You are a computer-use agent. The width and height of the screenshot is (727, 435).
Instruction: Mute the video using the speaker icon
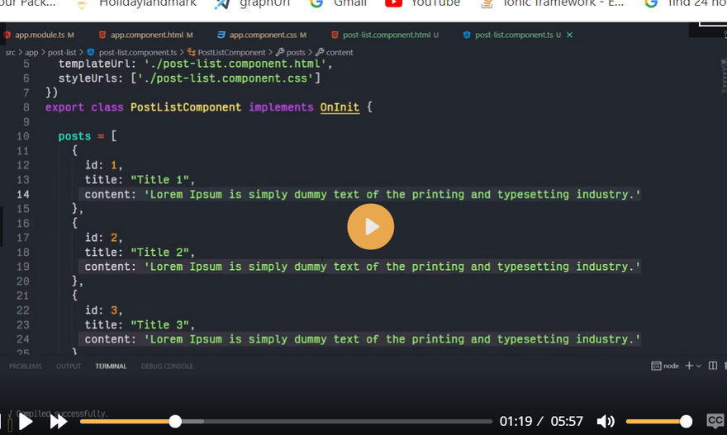[x=606, y=422]
